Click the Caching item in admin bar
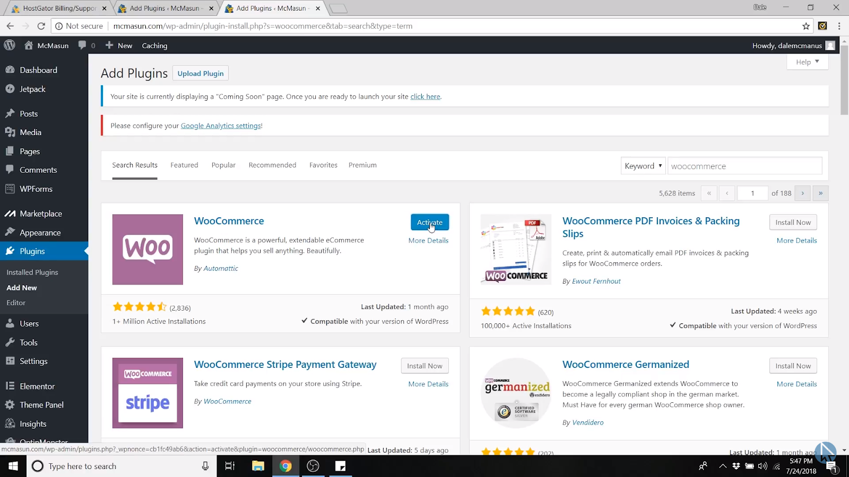Screen dimensions: 849x477 [x=154, y=46]
